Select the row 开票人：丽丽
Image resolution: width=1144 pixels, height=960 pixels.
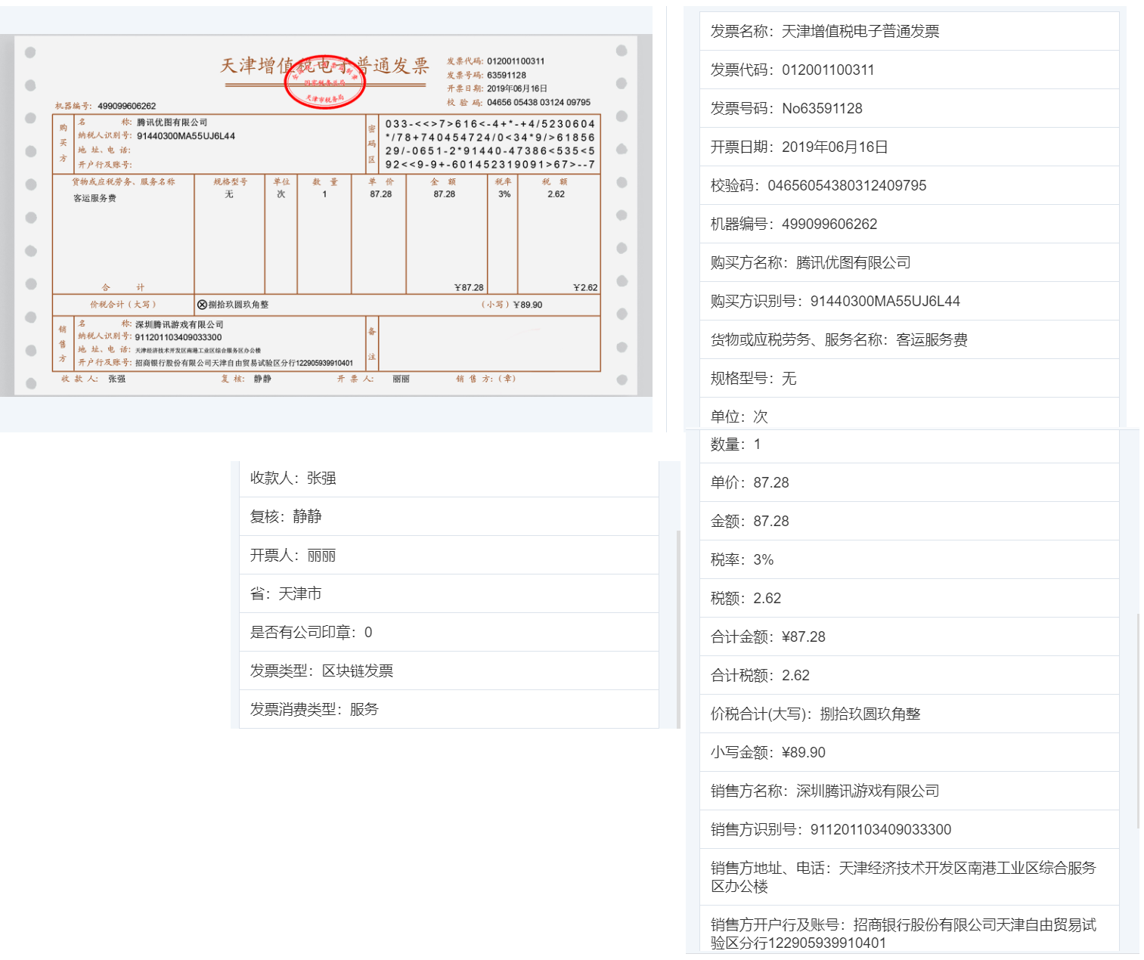coord(448,555)
